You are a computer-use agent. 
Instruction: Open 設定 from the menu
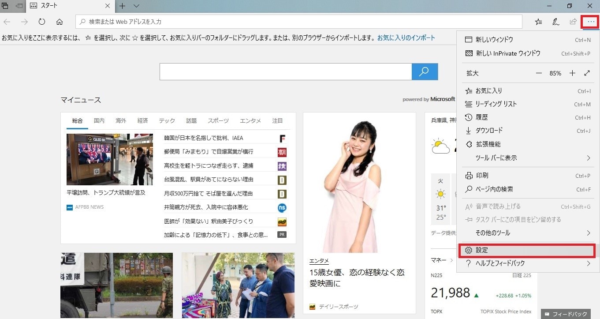point(481,250)
